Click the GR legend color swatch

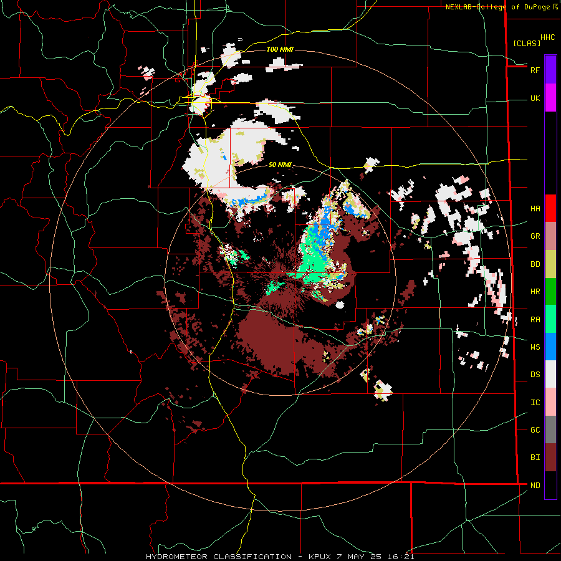pos(550,236)
